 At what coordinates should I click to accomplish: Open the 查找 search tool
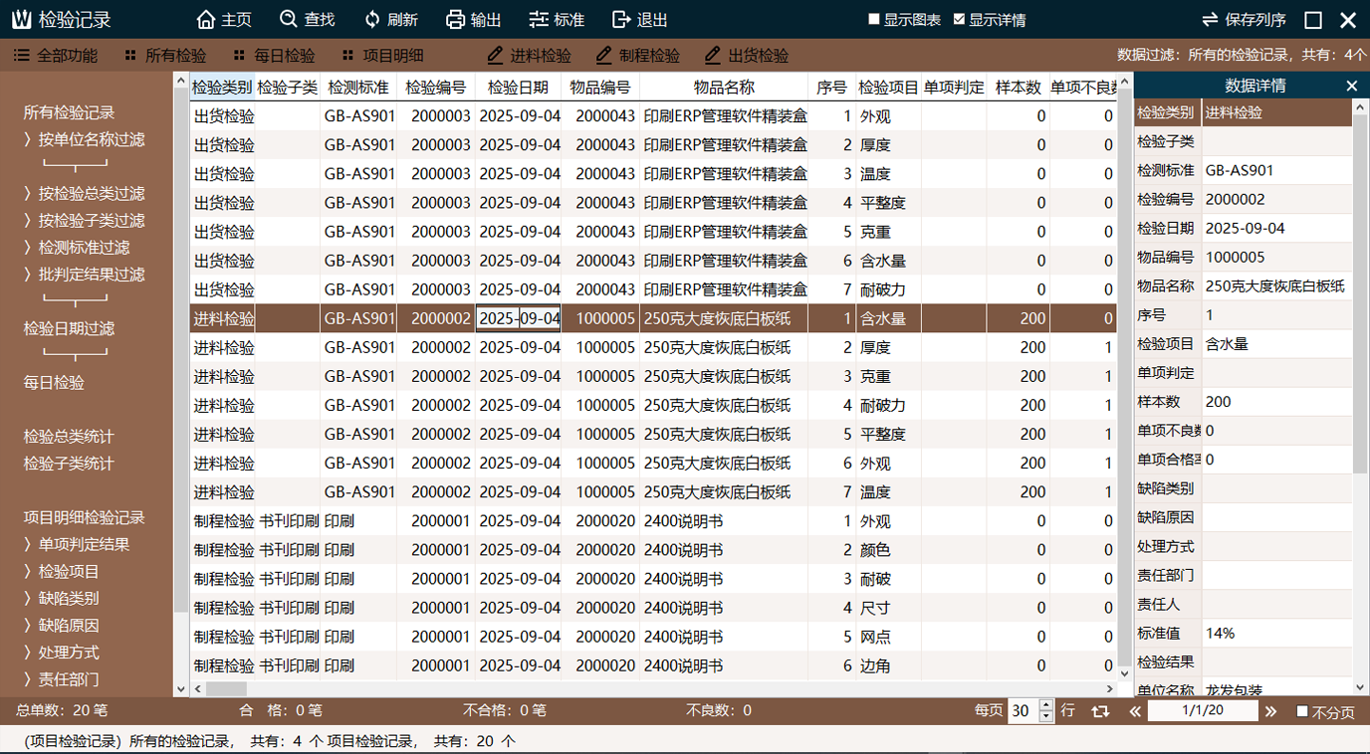307,20
